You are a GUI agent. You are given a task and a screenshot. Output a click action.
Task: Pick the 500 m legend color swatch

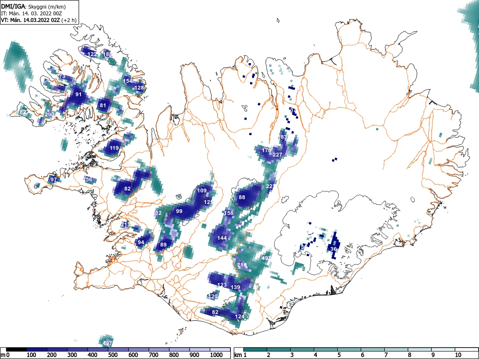pos(118,349)
